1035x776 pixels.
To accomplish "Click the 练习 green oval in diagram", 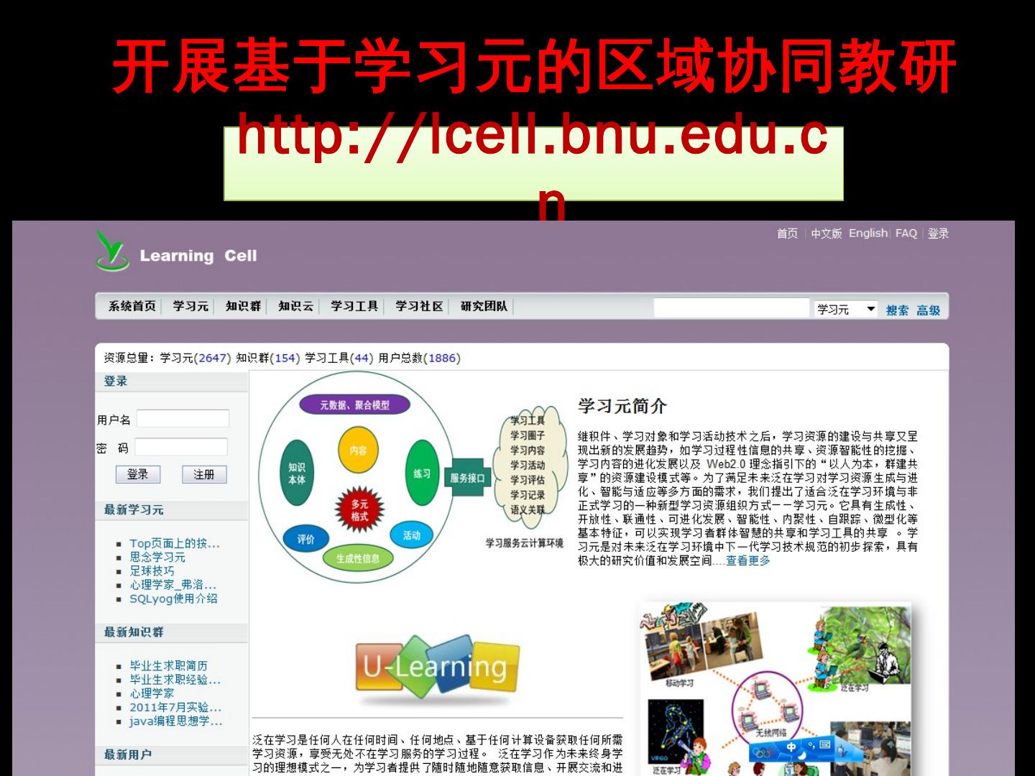I will pos(422,474).
